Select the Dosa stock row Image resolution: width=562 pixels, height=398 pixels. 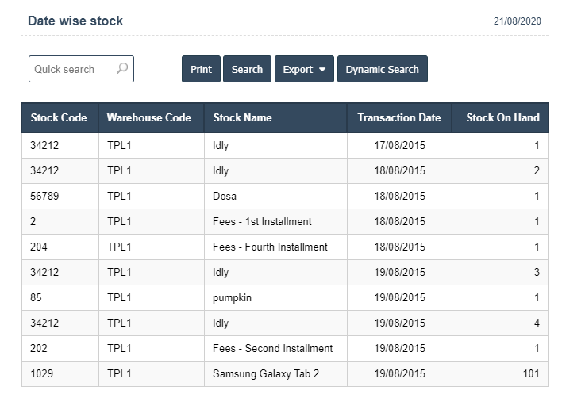(225, 196)
